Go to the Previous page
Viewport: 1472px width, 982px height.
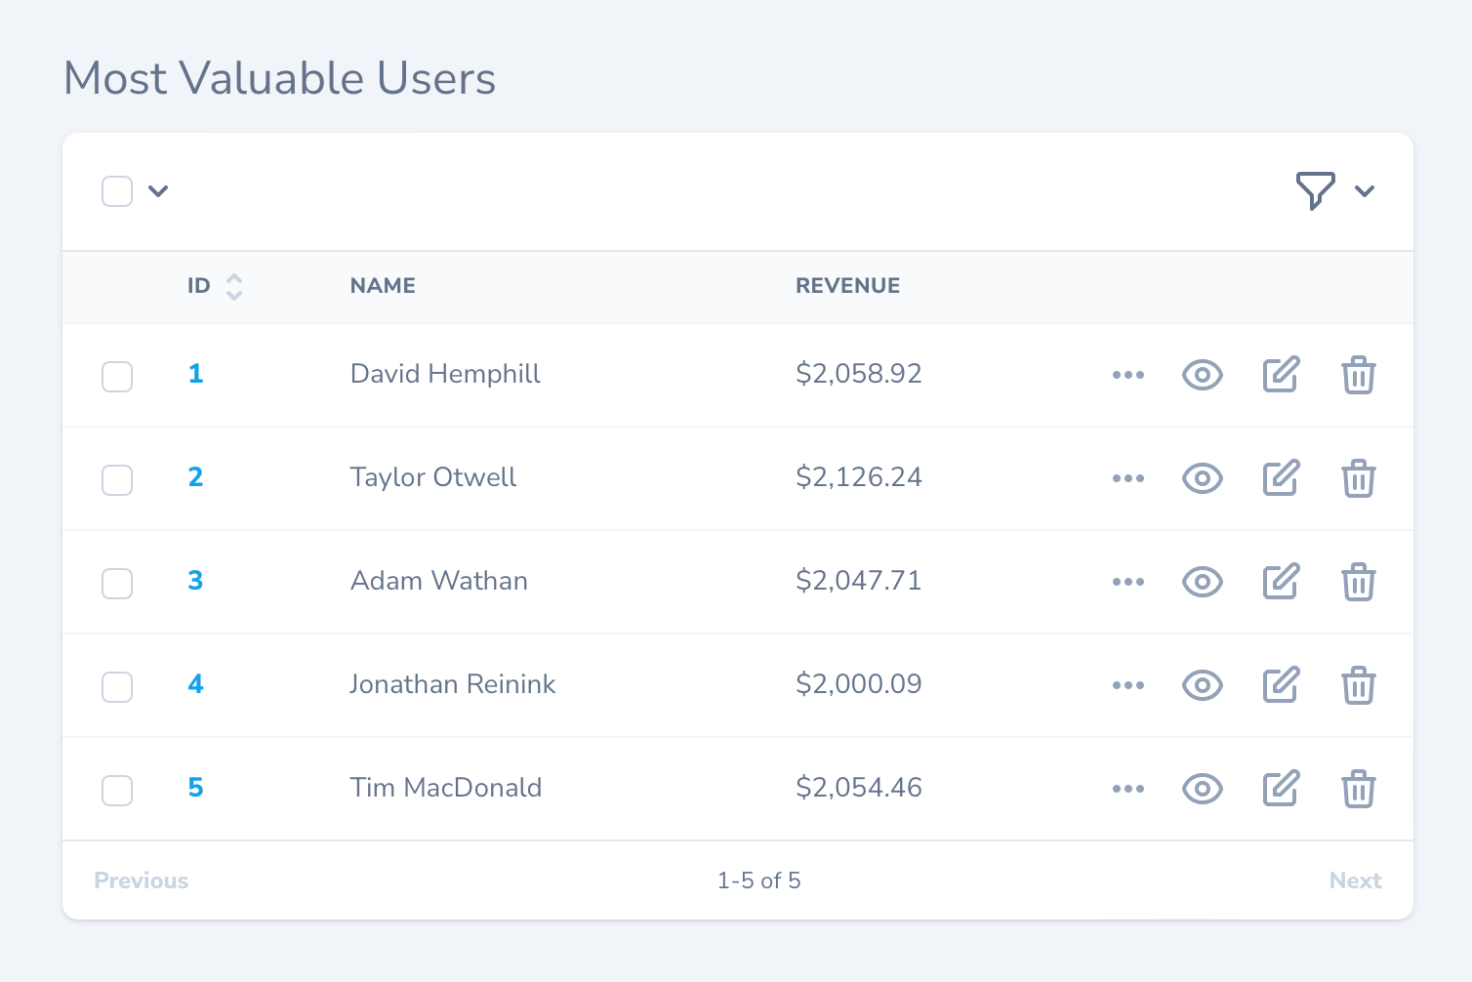click(x=142, y=880)
